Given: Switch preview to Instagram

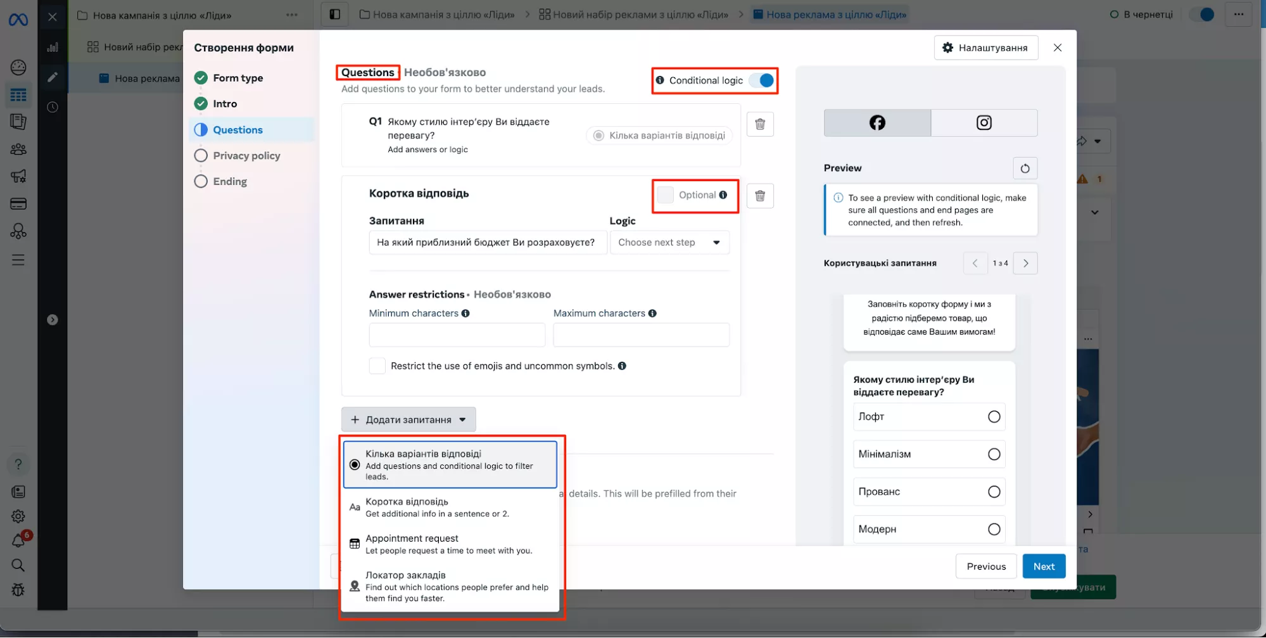Looking at the screenshot, I should click(984, 123).
